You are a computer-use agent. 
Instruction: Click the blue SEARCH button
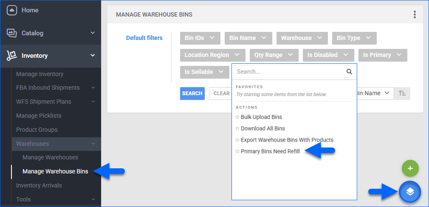click(192, 94)
